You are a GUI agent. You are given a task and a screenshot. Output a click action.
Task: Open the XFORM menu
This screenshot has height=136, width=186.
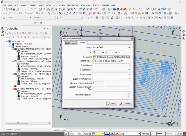pyautogui.click(x=62, y=5)
